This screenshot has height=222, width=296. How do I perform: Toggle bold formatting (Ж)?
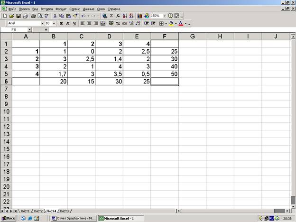[x=61, y=23]
